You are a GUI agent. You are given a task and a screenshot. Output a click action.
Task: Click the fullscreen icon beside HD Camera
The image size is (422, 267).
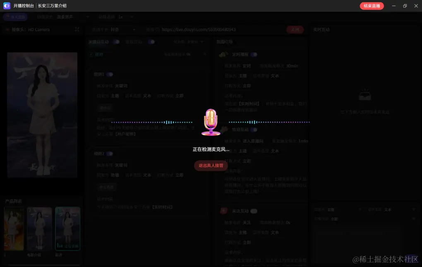tap(77, 29)
